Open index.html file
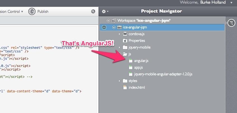Screen dimensions: 237x113 tap(137, 88)
